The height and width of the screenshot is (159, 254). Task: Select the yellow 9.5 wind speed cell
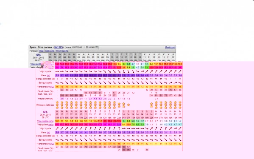(x=119, y=64)
